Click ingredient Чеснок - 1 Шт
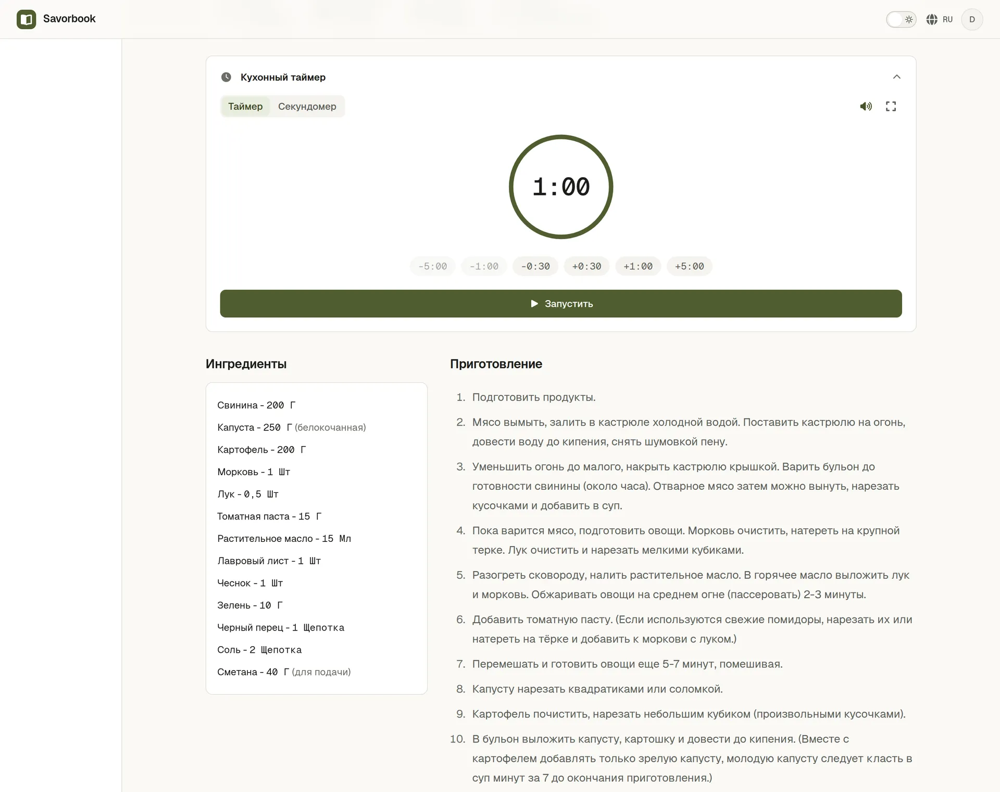Image resolution: width=1000 pixels, height=792 pixels. [x=250, y=583]
